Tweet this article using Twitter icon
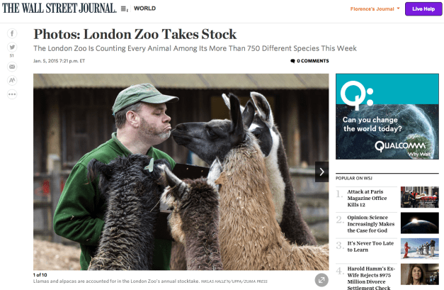 point(12,47)
